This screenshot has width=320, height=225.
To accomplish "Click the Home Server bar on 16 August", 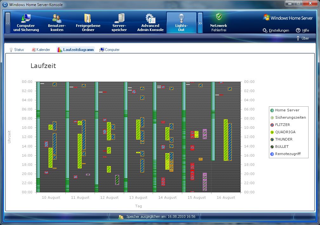I will (213, 121).
